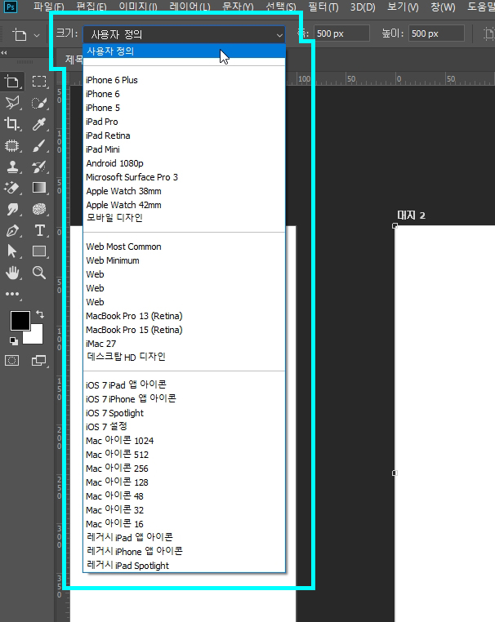
Task: Open the 3D(D) menu
Action: click(x=363, y=7)
